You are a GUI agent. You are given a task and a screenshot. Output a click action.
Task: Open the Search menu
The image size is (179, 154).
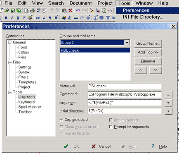(x=56, y=3)
